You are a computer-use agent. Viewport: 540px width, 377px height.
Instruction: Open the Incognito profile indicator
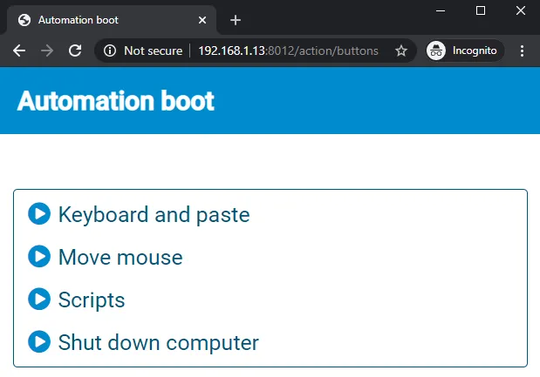tap(463, 51)
